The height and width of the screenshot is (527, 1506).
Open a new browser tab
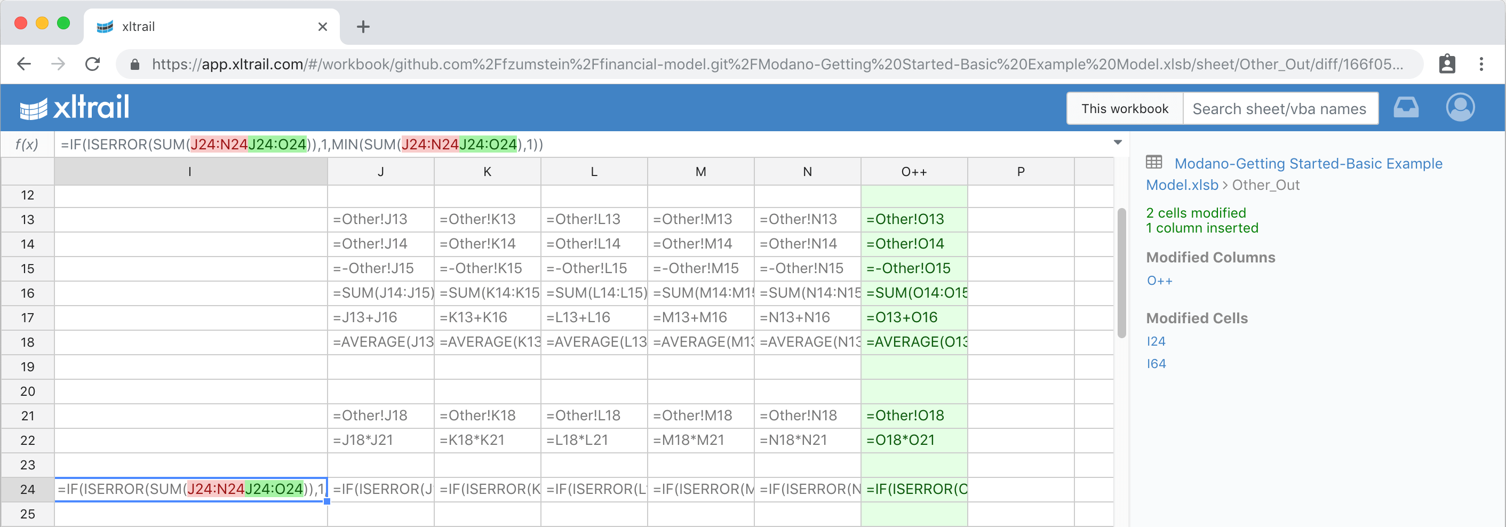click(x=363, y=26)
